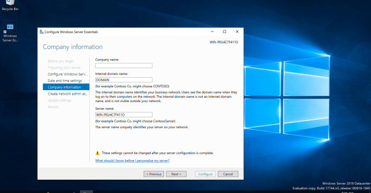Proceed with the Next button
This screenshot has width=371, height=193.
(x=176, y=174)
